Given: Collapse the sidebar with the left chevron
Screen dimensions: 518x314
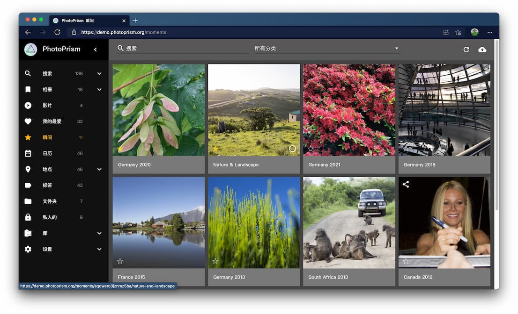Looking at the screenshot, I should coord(96,50).
